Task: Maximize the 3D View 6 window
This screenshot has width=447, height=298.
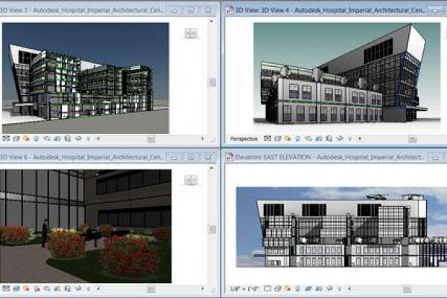Action: click(x=190, y=158)
